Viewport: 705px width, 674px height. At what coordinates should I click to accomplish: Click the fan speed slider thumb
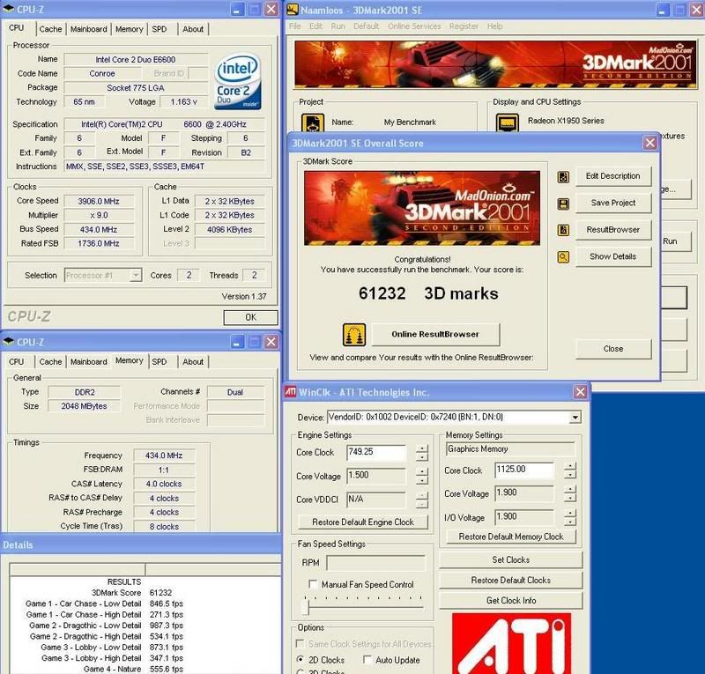(306, 607)
